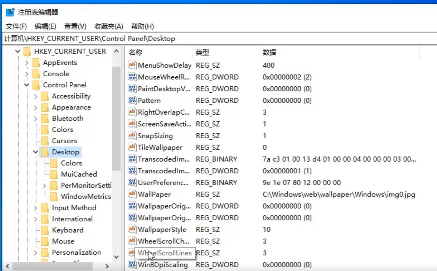Screen dimensions: 437x271
Task: Open the 帮助(H) menu
Action: [142, 26]
